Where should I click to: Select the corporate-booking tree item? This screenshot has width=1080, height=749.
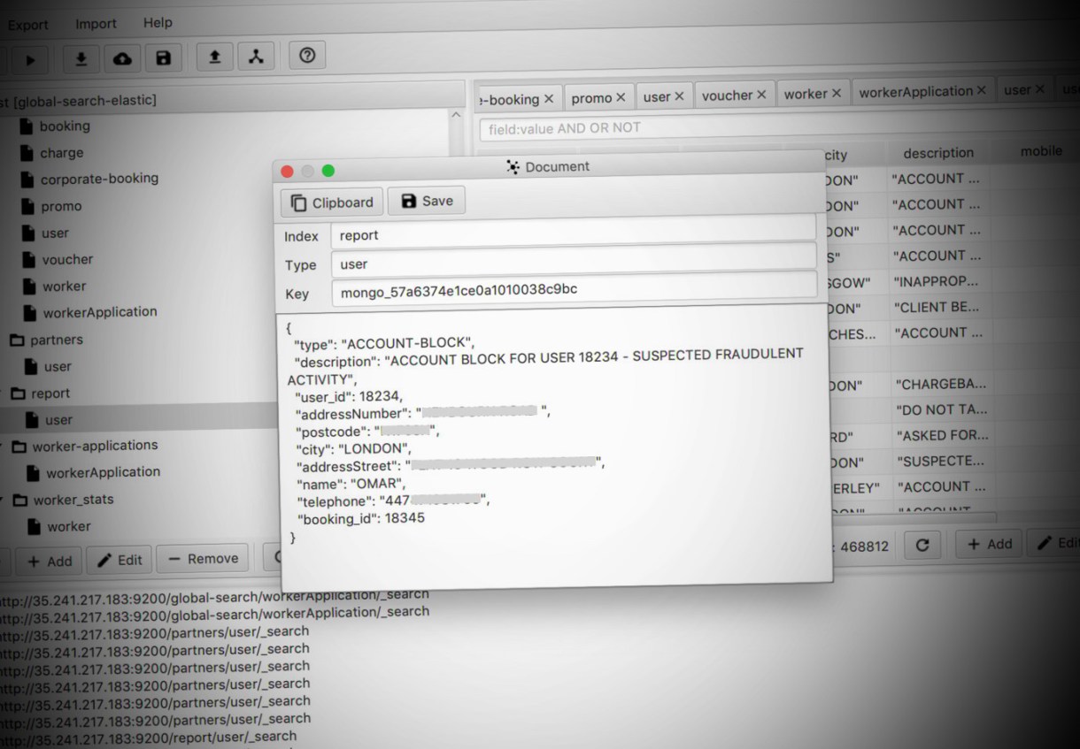pyautogui.click(x=99, y=179)
